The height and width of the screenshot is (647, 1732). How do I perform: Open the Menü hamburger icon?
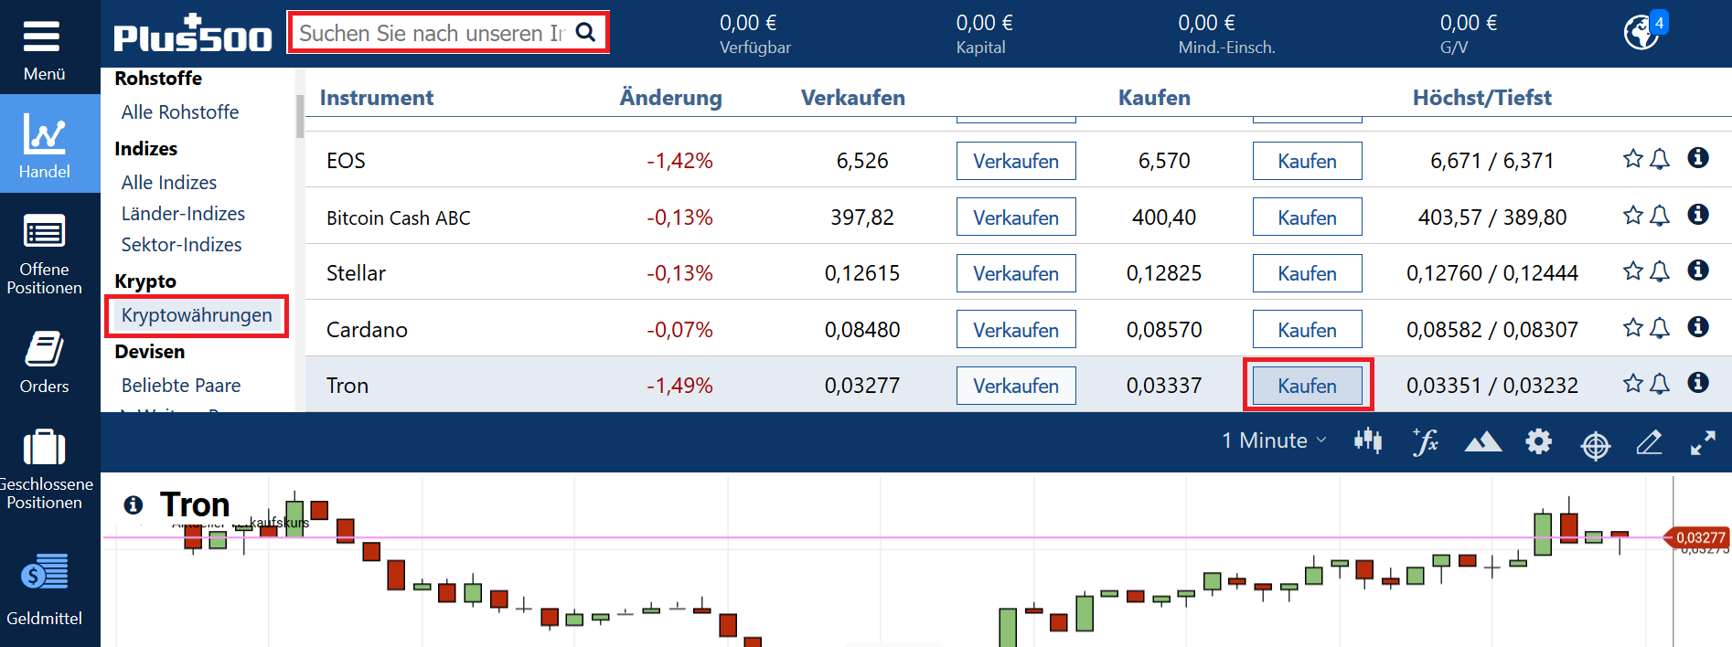click(x=41, y=37)
